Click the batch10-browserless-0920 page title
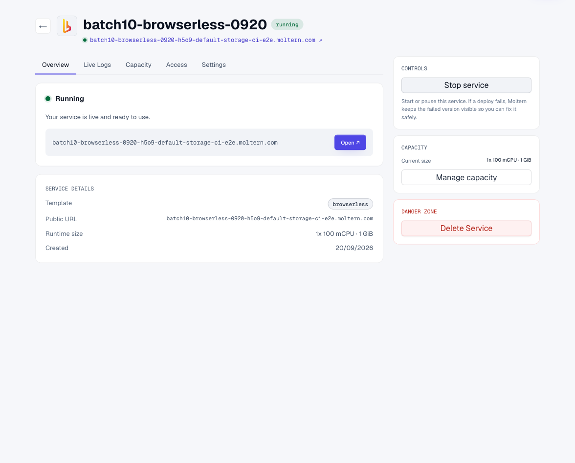This screenshot has width=575, height=463. (175, 24)
